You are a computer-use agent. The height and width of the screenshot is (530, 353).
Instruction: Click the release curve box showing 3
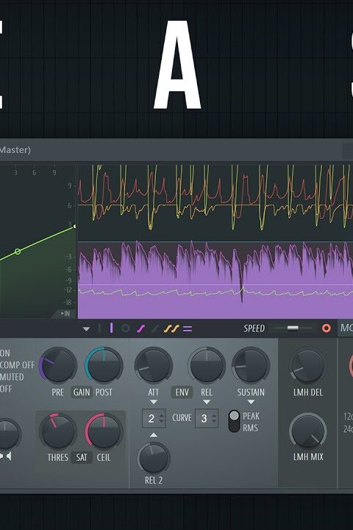click(207, 418)
